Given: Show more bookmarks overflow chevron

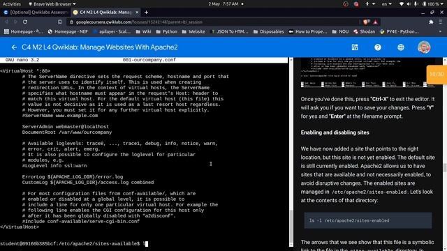Looking at the screenshot, I should pos(440,31).
